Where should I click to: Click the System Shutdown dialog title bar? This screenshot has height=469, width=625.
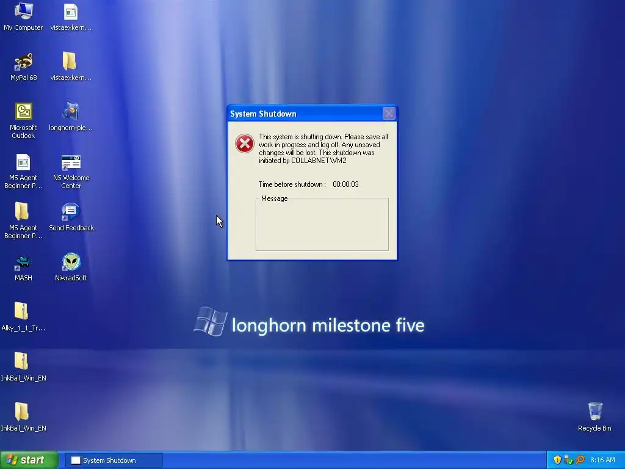(312, 114)
